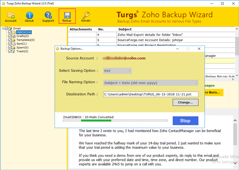This screenshot has width=239, height=170.
Task: Select Trash(0) in the folder tree
Action: pyautogui.click(x=22, y=51)
